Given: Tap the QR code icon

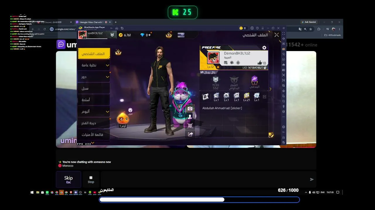Looking at the screenshot, I should click(190, 126).
